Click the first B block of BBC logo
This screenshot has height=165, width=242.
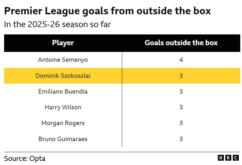click(x=221, y=158)
